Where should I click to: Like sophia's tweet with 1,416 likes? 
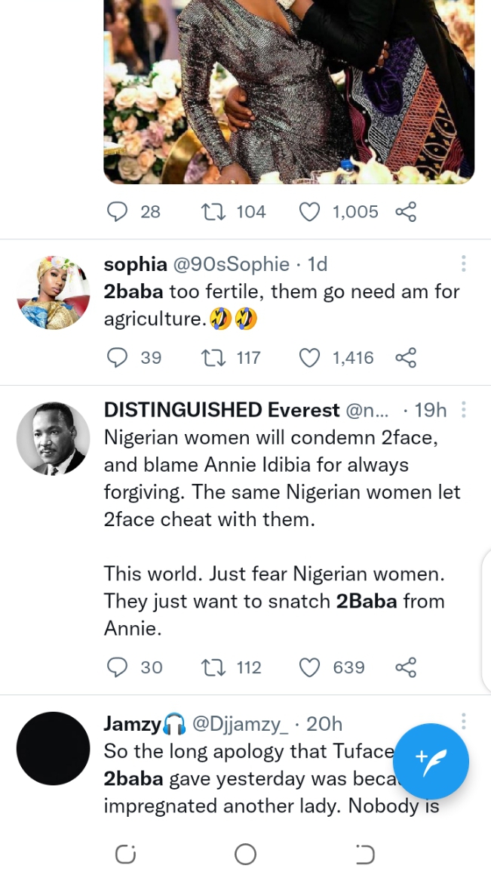click(309, 357)
